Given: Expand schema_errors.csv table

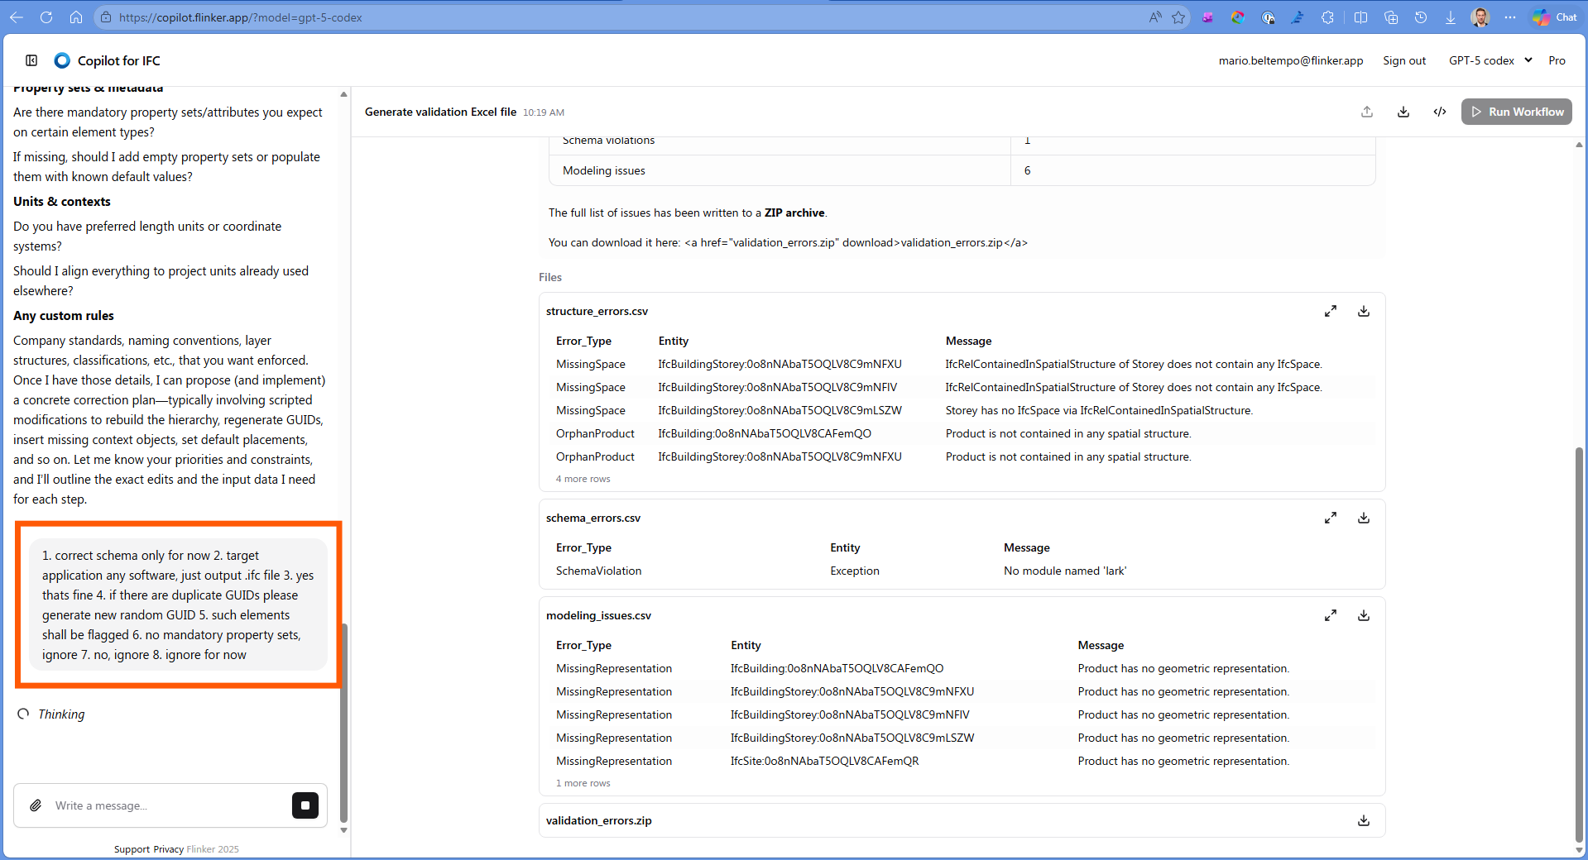Looking at the screenshot, I should [1331, 518].
